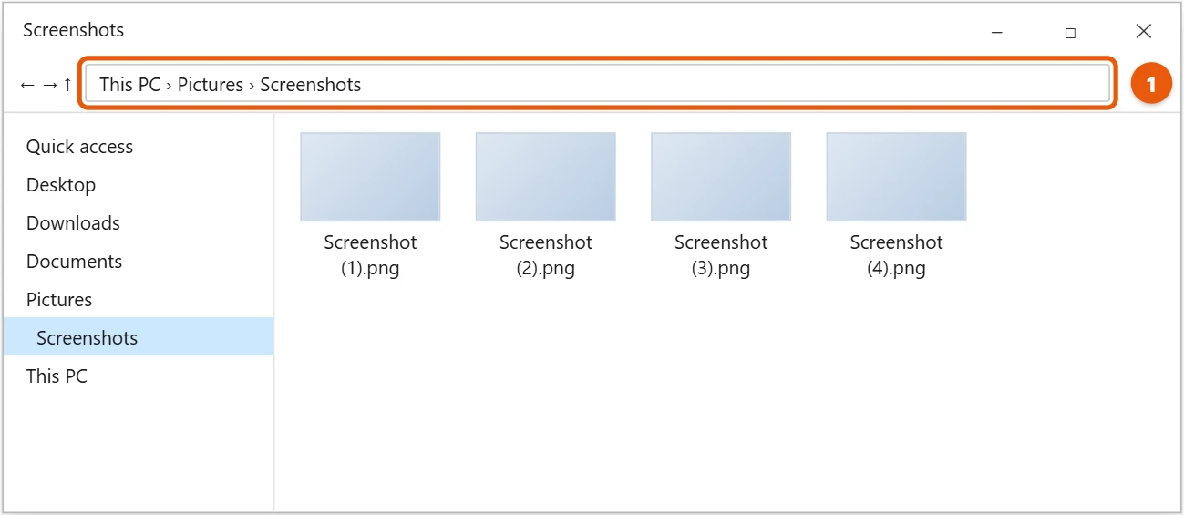Open This PC in the sidebar
This screenshot has width=1184, height=515.
139,376
